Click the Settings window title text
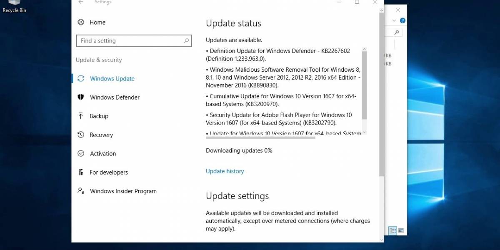Screen dimensions: 500x250 (103, 2)
